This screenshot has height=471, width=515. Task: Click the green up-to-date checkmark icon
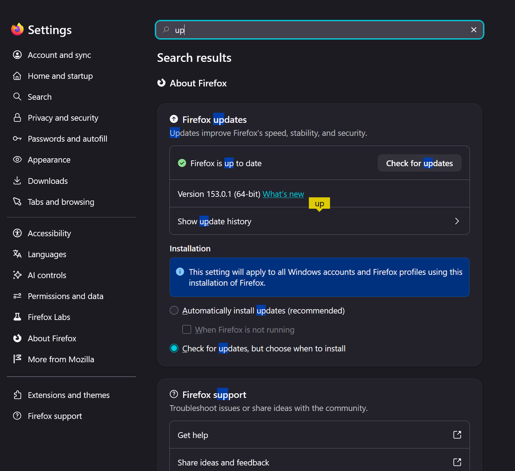(182, 163)
